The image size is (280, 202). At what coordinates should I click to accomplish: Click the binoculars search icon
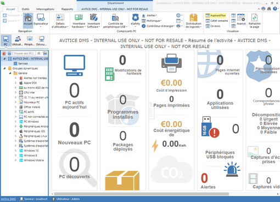[269, 9]
